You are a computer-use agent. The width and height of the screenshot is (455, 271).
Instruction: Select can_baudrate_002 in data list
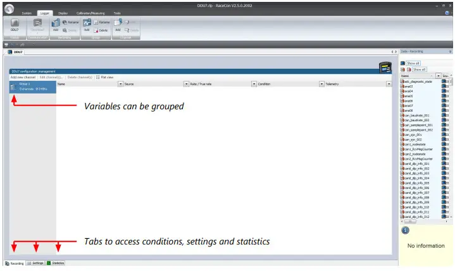click(x=416, y=120)
